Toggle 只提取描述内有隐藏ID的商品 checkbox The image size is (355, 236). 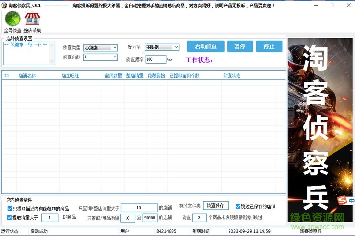point(10,208)
